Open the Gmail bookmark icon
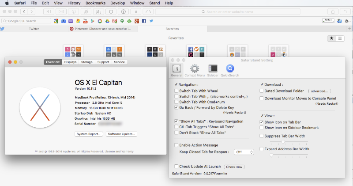This screenshot has width=353, height=186. tap(115, 21)
